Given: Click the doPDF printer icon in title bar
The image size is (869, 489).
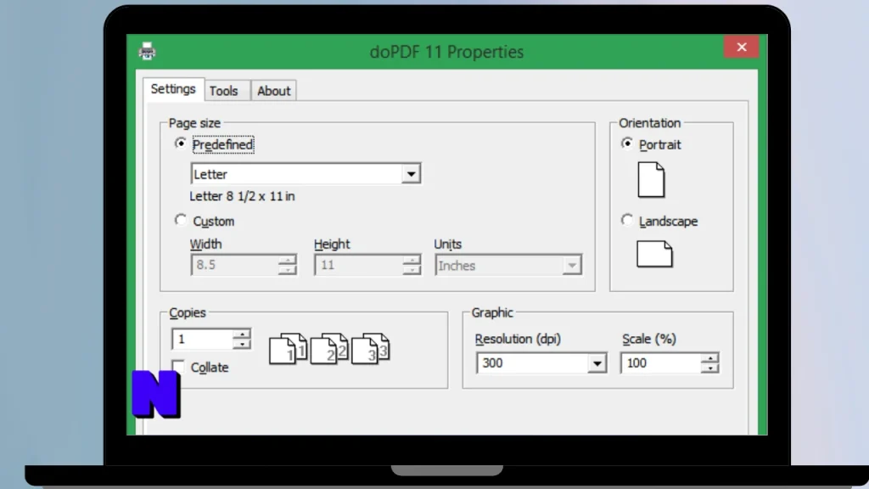Looking at the screenshot, I should (147, 51).
